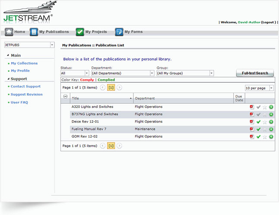Go to next page in top pager
The width and height of the screenshot is (279, 215).
click(119, 87)
